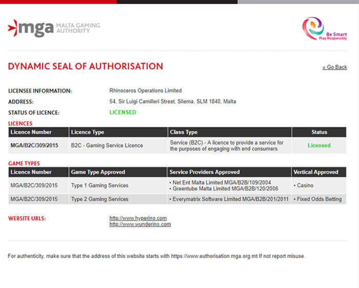Select bold MGA/B2C/309/2015 in Licences table
Image resolution: width=359 pixels, height=288 pixels.
click(34, 146)
